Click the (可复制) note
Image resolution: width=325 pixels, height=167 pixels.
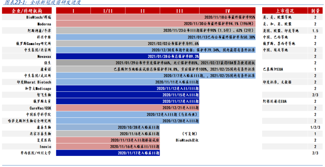[190, 134]
